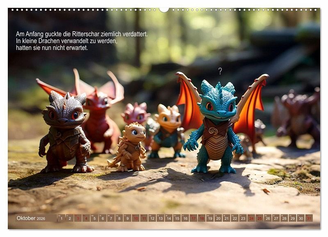Select day 21 in the calendar strip
The image size is (328, 237).
(227, 218)
